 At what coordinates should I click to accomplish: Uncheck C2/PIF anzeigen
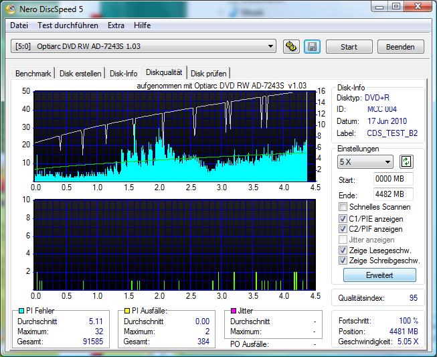point(343,229)
